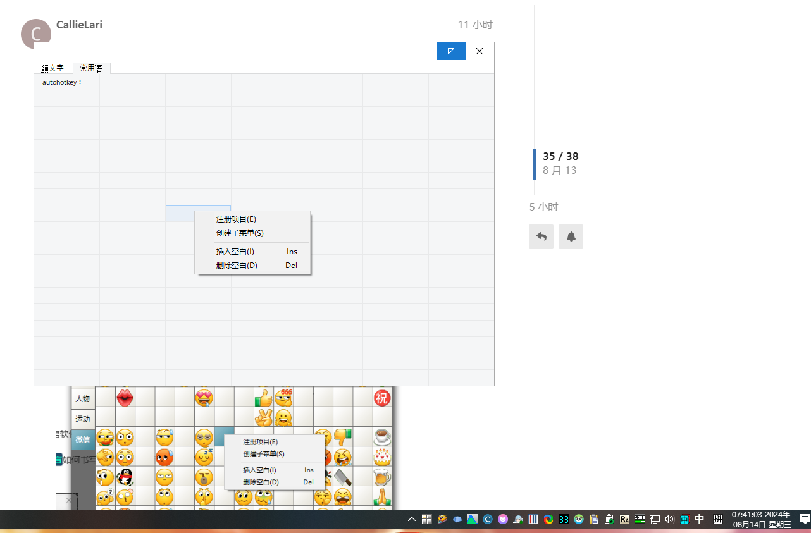This screenshot has height=533, width=811.
Task: Click the thumbs-down emoji
Action: tap(343, 436)
